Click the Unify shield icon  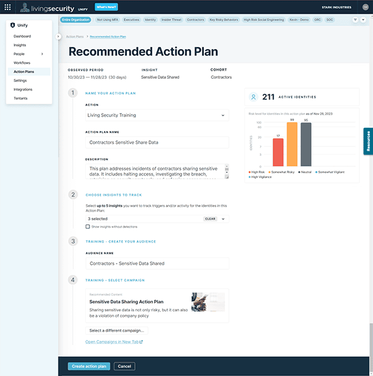click(12, 25)
